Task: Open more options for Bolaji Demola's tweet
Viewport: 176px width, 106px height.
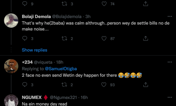Action: click(x=170, y=16)
